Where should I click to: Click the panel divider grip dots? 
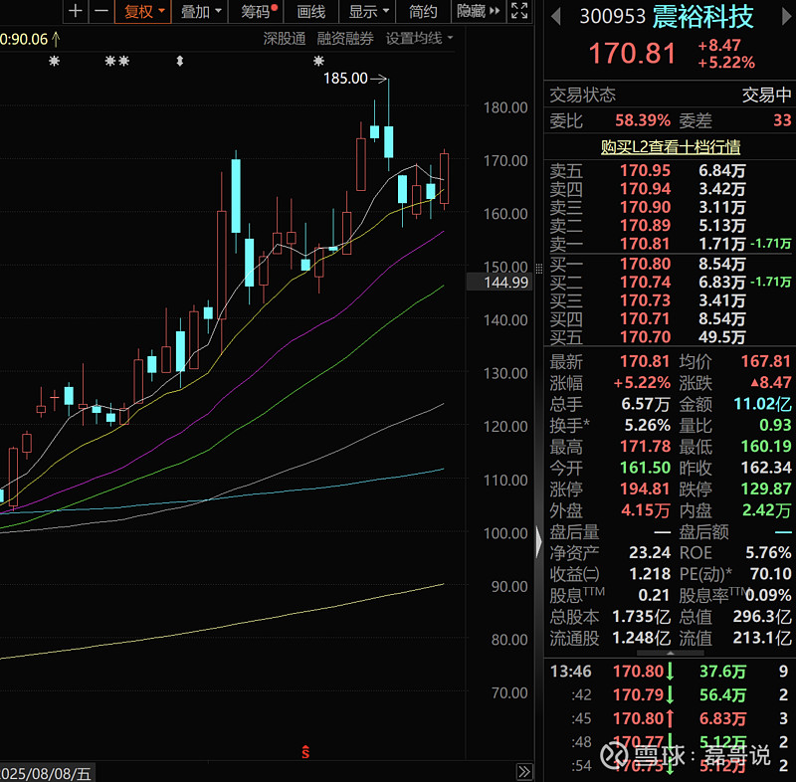pyautogui.click(x=538, y=268)
